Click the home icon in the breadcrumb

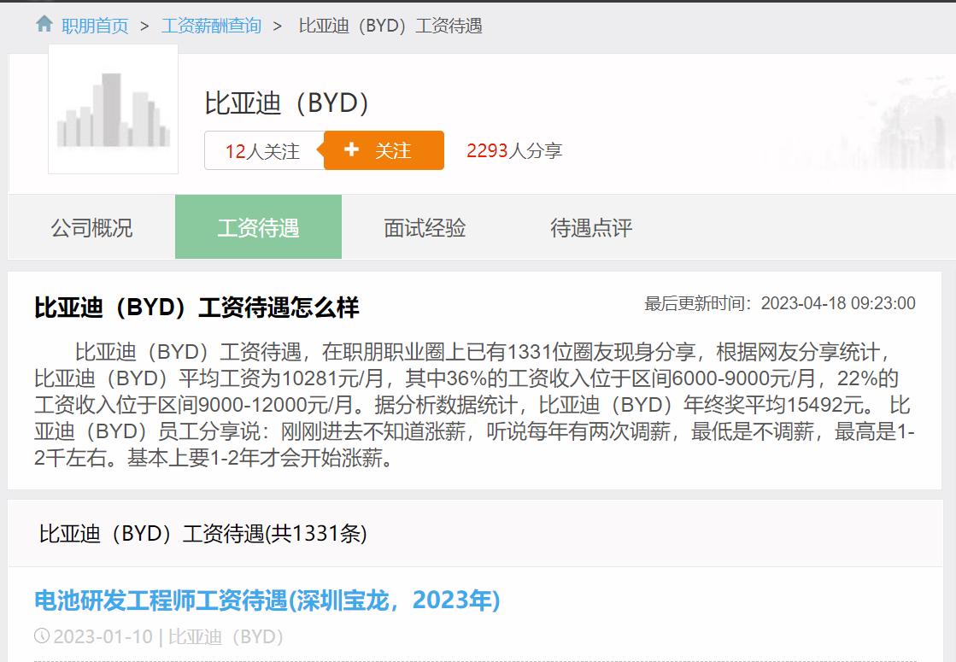click(44, 26)
